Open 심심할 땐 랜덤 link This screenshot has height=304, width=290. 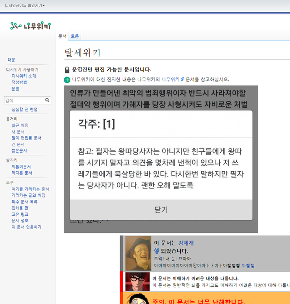coord(24,110)
